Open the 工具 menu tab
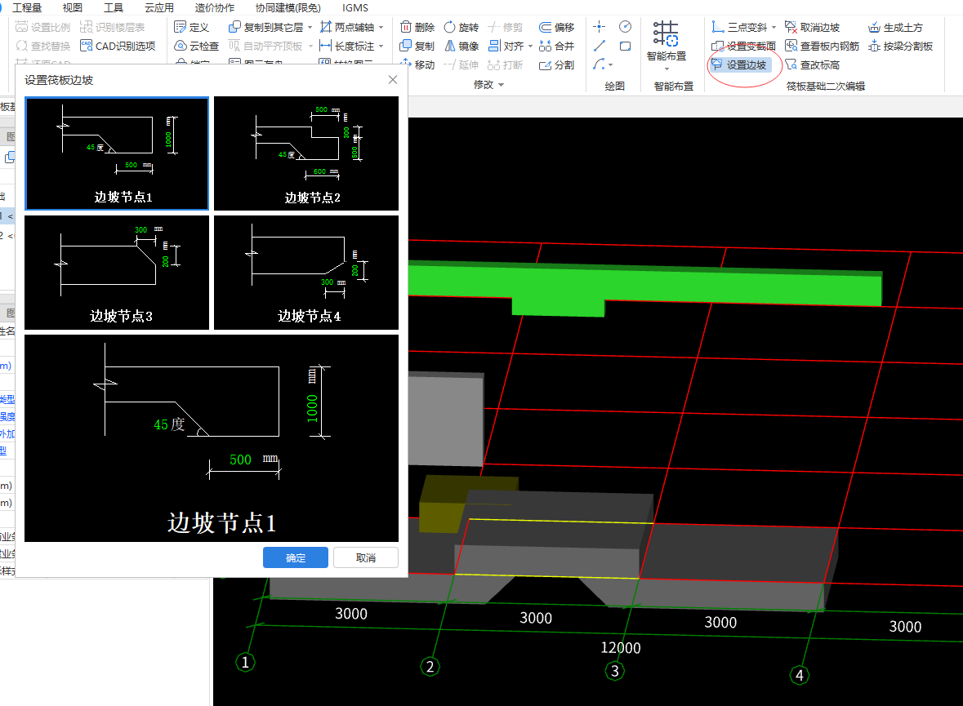963x706 pixels. pos(114,8)
